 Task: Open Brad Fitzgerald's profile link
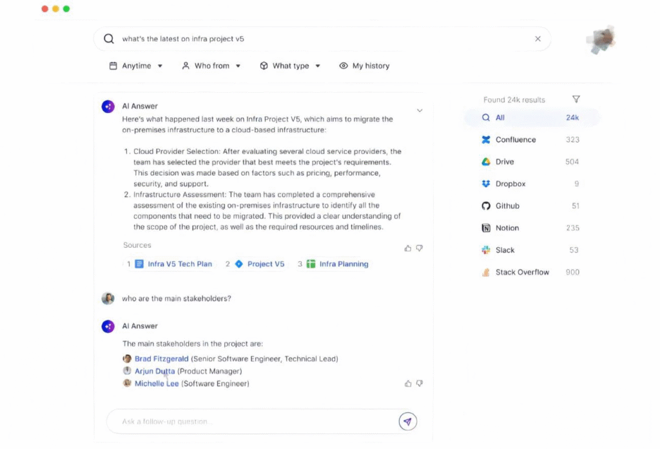(x=161, y=359)
